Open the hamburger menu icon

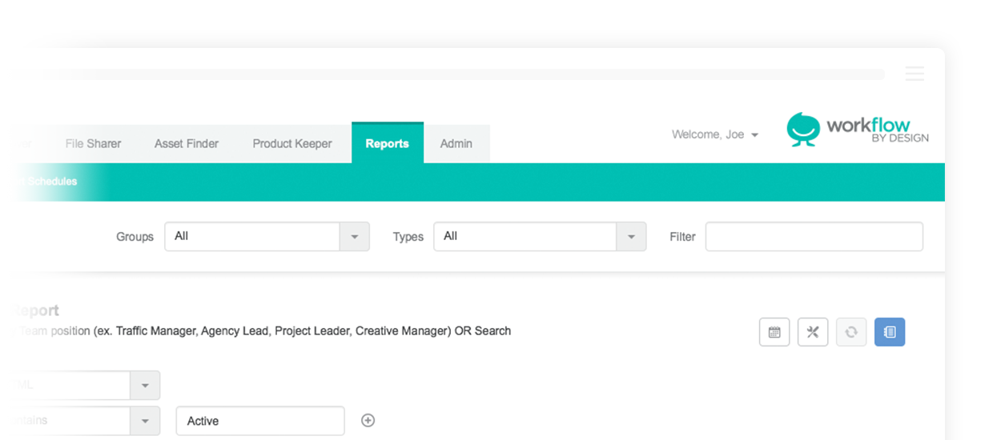(x=915, y=74)
